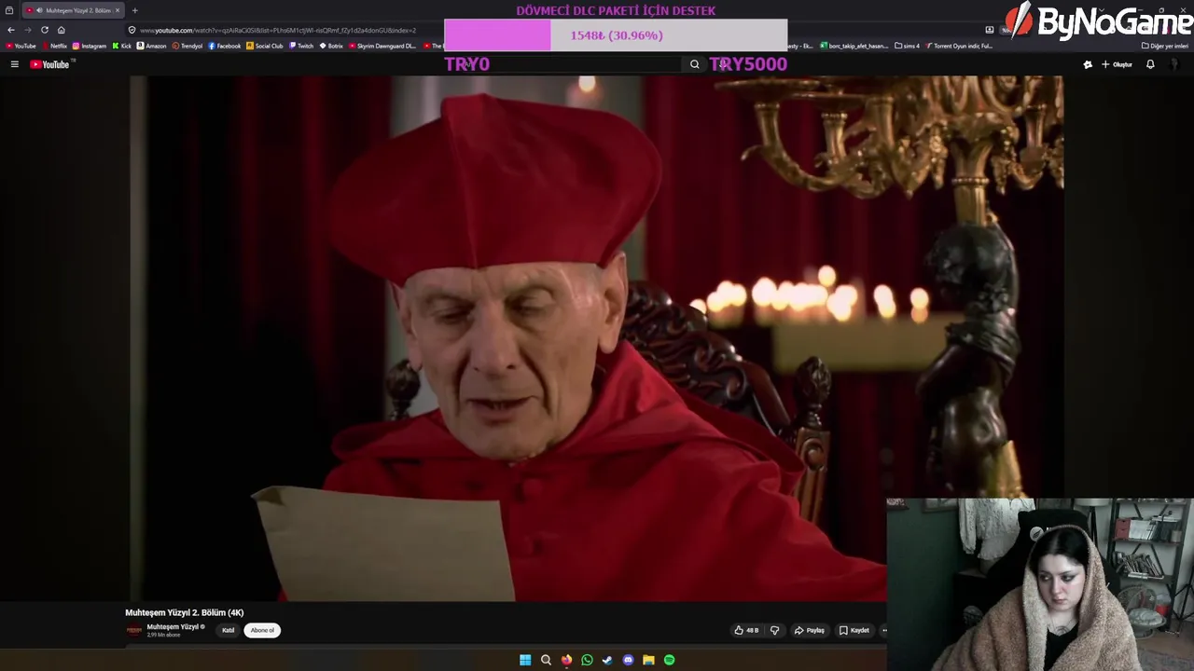Go back with browser back arrow
1194x671 pixels.
pos(11,30)
